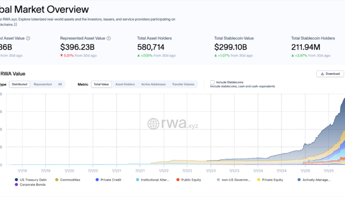Switch type to Represented
The height and width of the screenshot is (197, 345).
click(43, 84)
